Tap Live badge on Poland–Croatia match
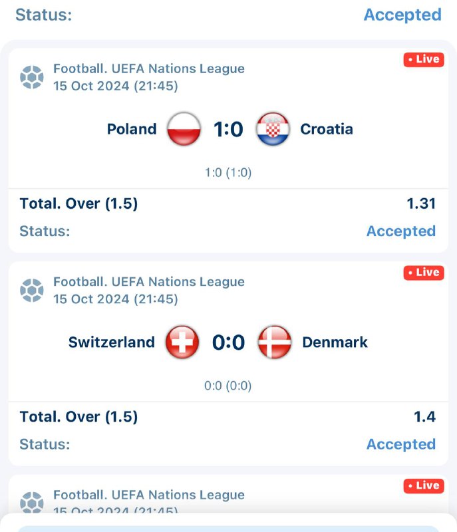Screen dimensions: 457x532 point(424,60)
